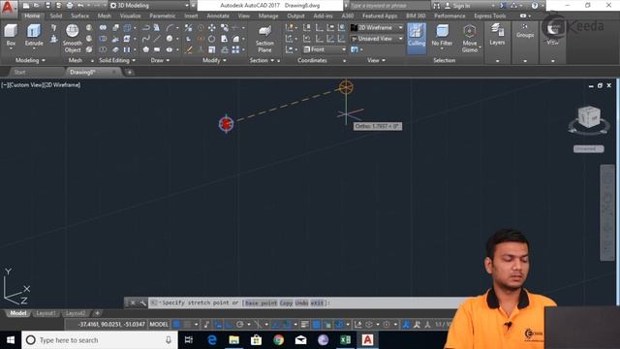The image size is (620, 349).
Task: Select the Move Gizmo tool
Action: pyautogui.click(x=470, y=39)
